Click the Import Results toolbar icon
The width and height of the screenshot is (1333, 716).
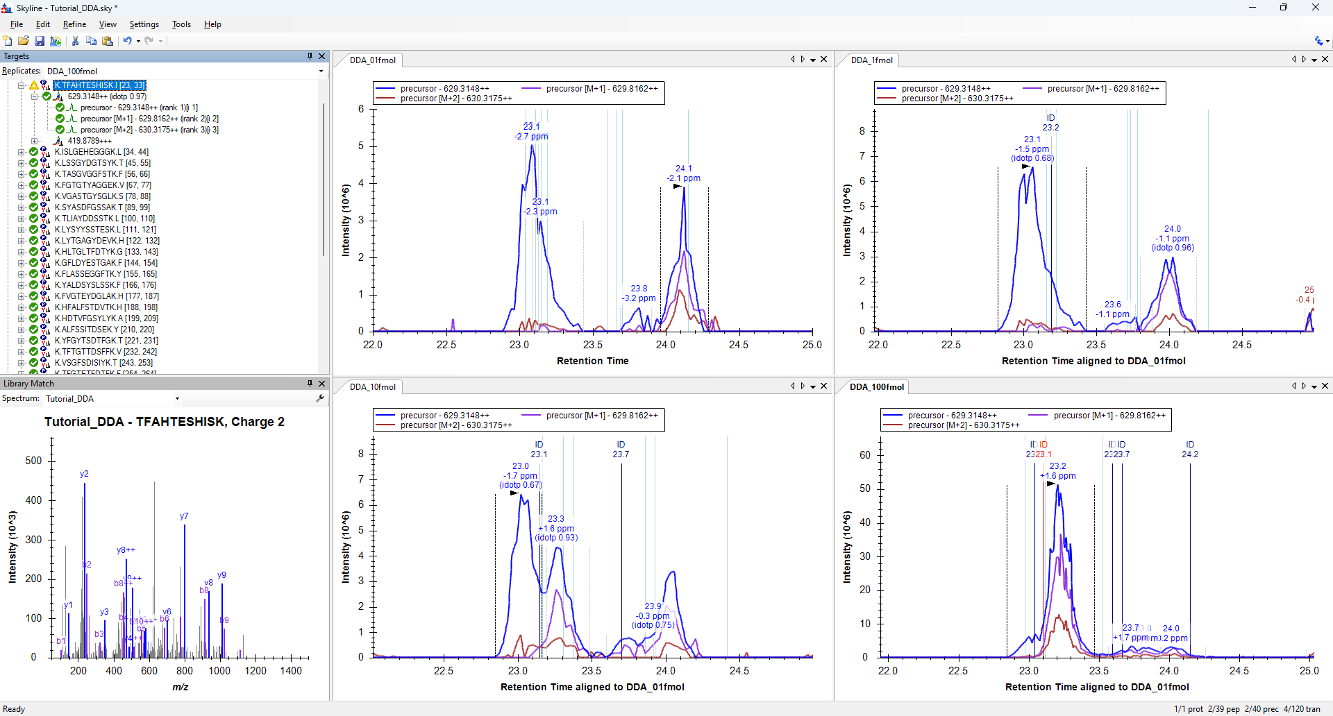coord(56,41)
